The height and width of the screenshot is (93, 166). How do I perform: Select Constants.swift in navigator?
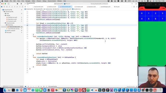tap(12, 21)
